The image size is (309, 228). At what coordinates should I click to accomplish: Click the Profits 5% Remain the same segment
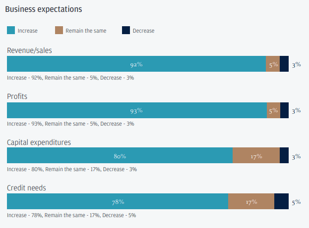pos(273,110)
